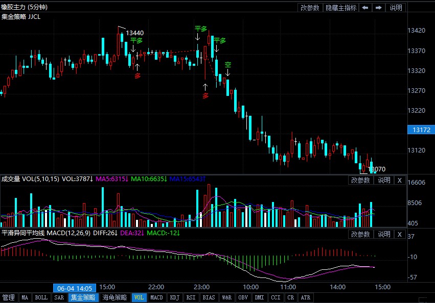
Task: Click the MA5 legend in volume header
Action: pos(111,179)
